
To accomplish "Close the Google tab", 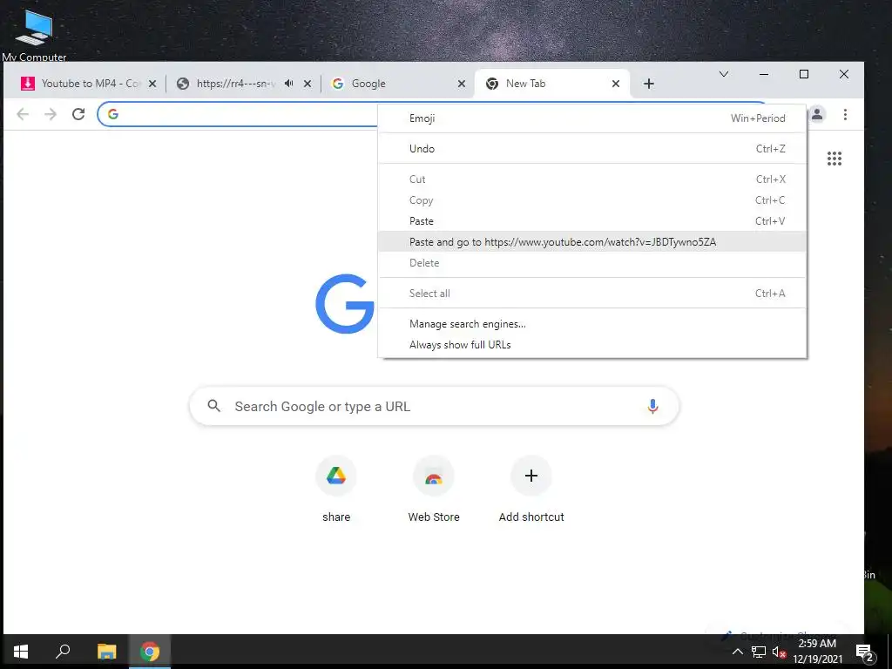I will [x=462, y=84].
